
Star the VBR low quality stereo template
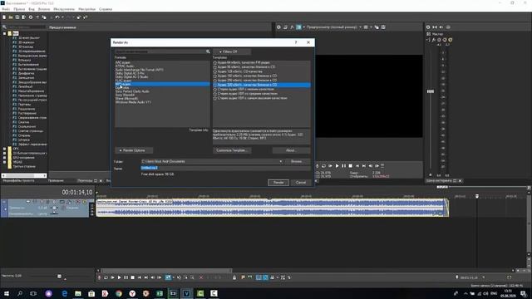tap(214, 89)
